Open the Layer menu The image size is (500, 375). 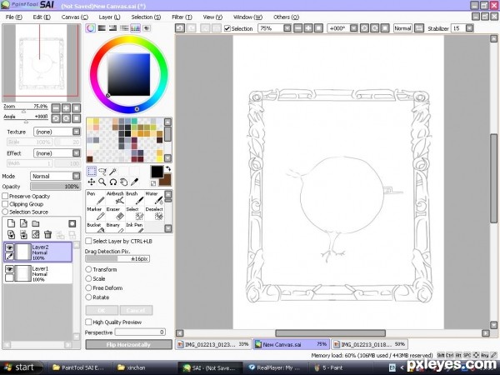(x=109, y=17)
